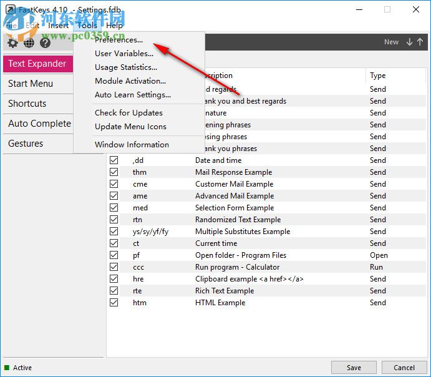This screenshot has width=431, height=377.
Task: Uncheck the ccc Calculator entry
Action: tap(114, 267)
